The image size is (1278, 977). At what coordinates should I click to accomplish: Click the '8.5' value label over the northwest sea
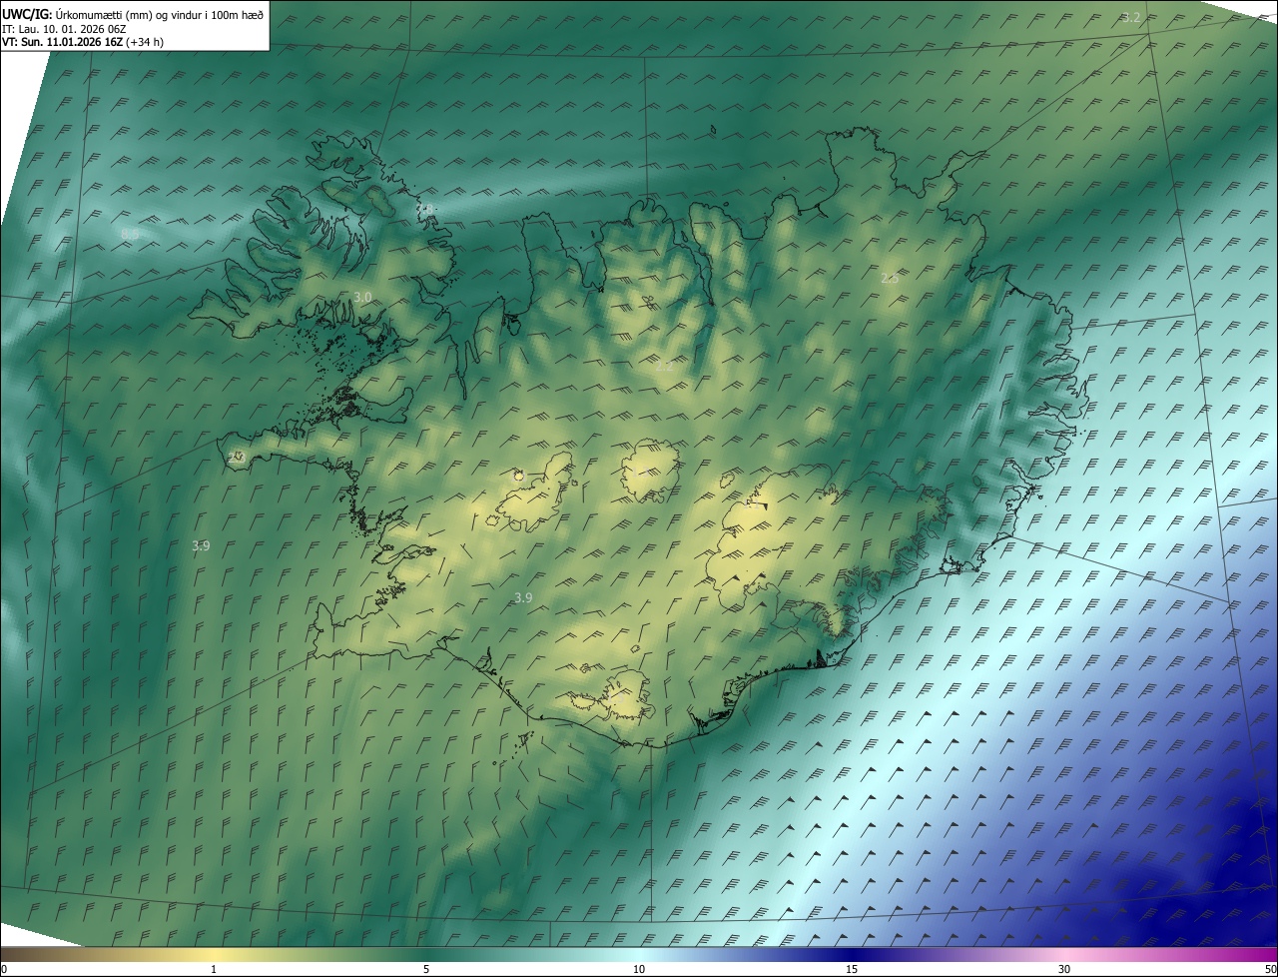tap(130, 234)
